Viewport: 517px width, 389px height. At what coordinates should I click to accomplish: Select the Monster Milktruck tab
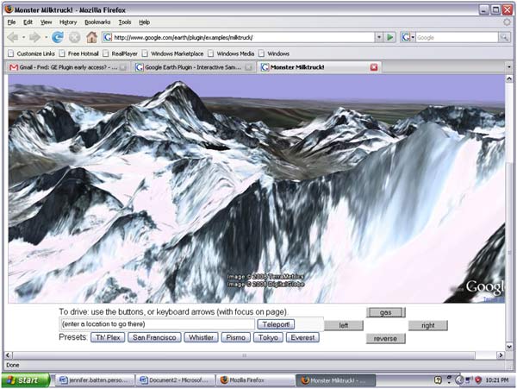point(319,67)
